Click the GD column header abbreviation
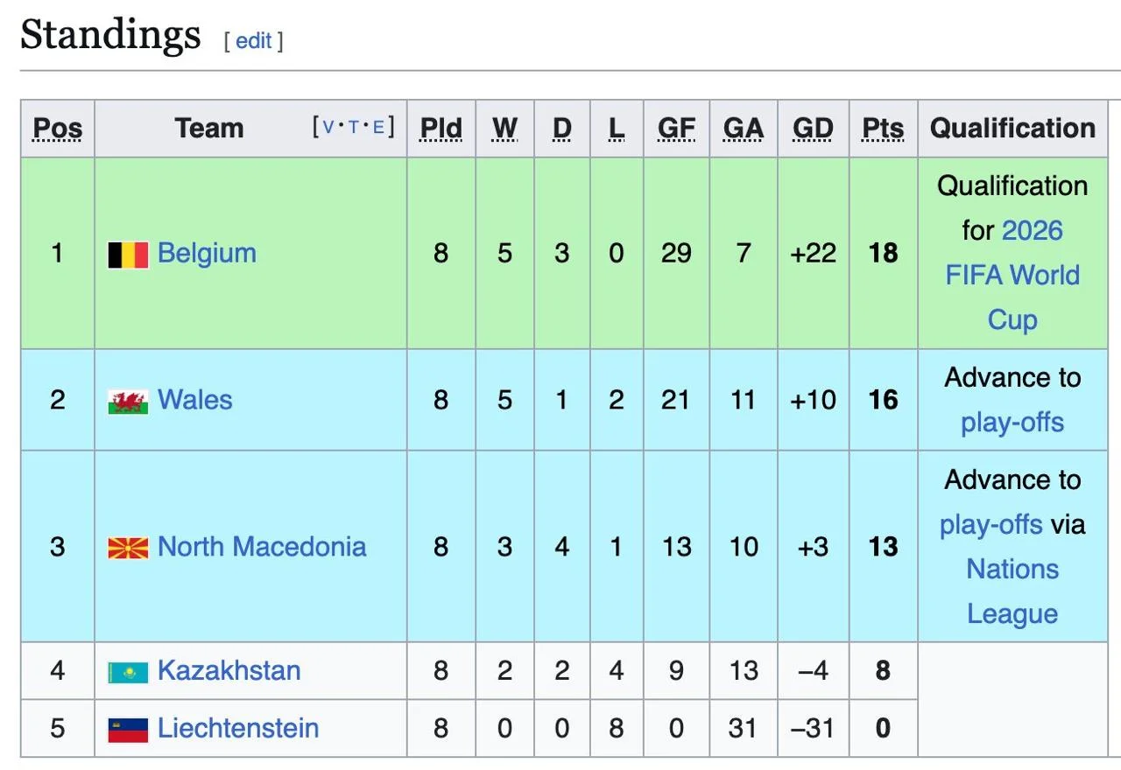Viewport: 1121px width, 770px height. tap(813, 129)
